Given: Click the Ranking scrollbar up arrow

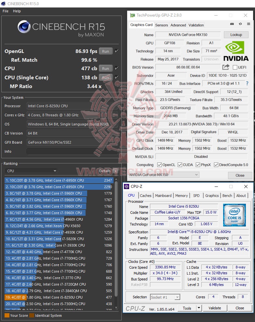Looking at the screenshot, I should (x=116, y=179).
